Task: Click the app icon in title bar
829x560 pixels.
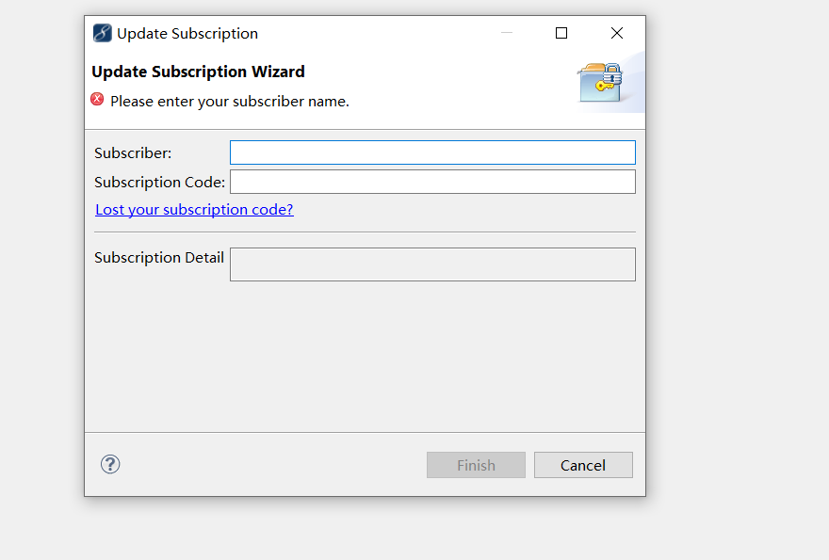Action: pyautogui.click(x=102, y=33)
